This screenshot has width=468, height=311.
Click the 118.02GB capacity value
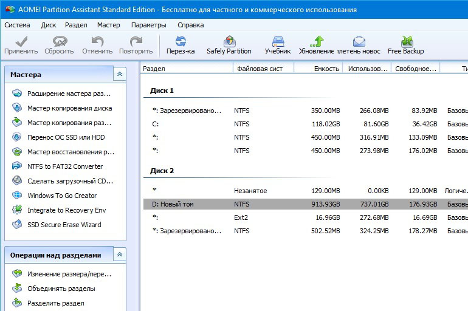coord(326,124)
